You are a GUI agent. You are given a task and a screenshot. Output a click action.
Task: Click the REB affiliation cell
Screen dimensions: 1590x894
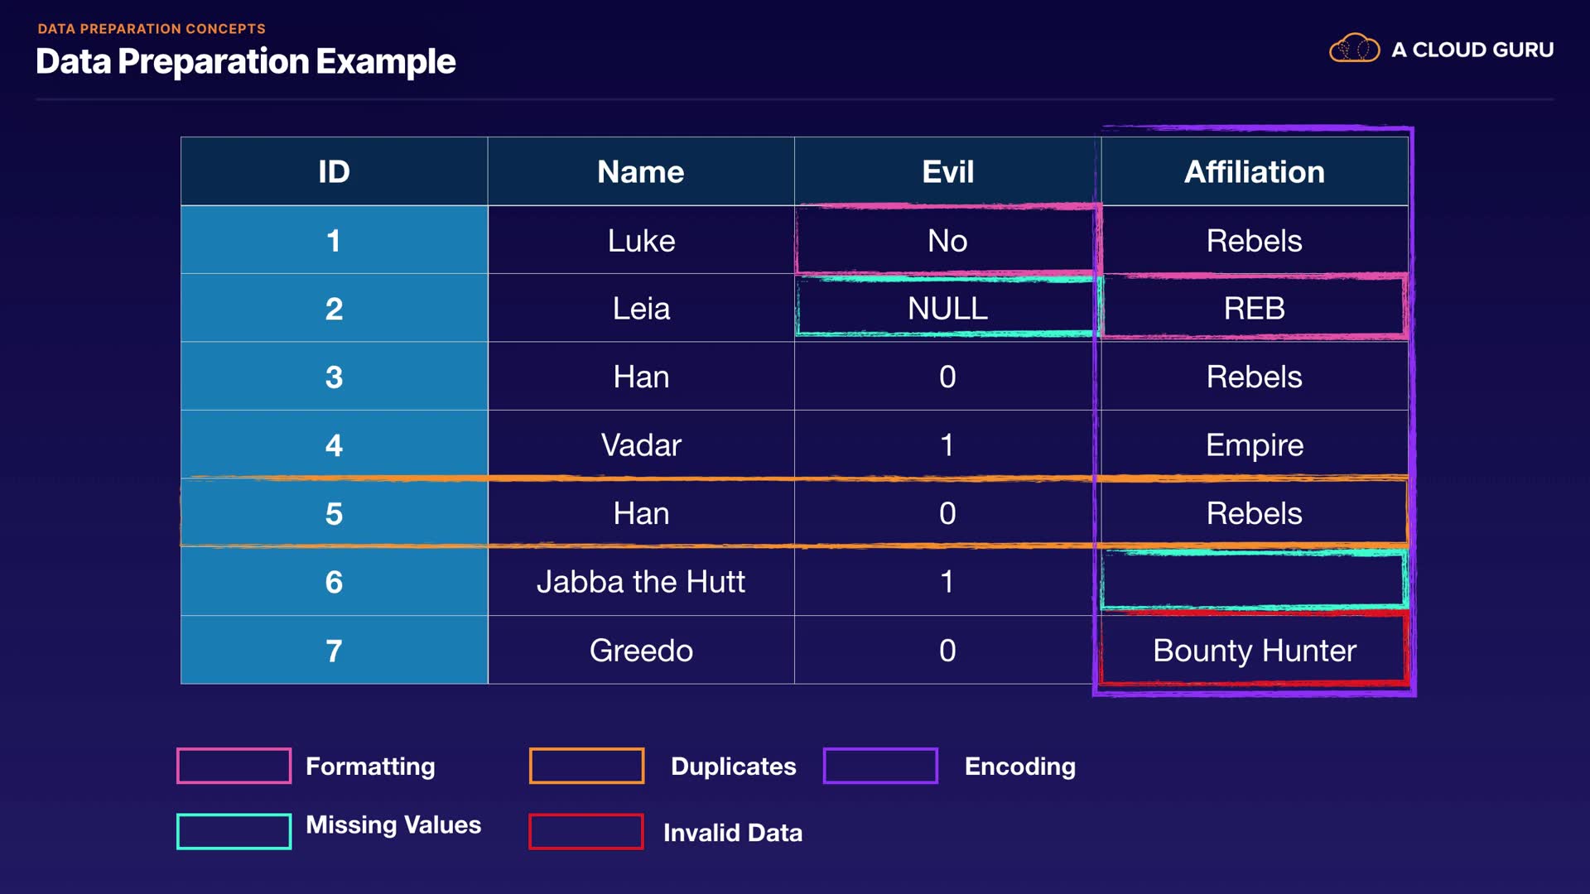point(1254,309)
